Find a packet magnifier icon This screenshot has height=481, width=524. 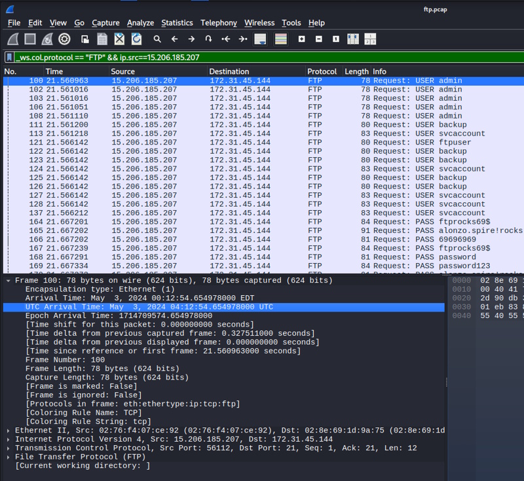[x=157, y=39]
